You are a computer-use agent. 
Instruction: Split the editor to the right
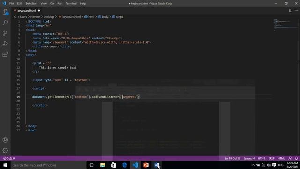pyautogui.click(x=291, y=10)
